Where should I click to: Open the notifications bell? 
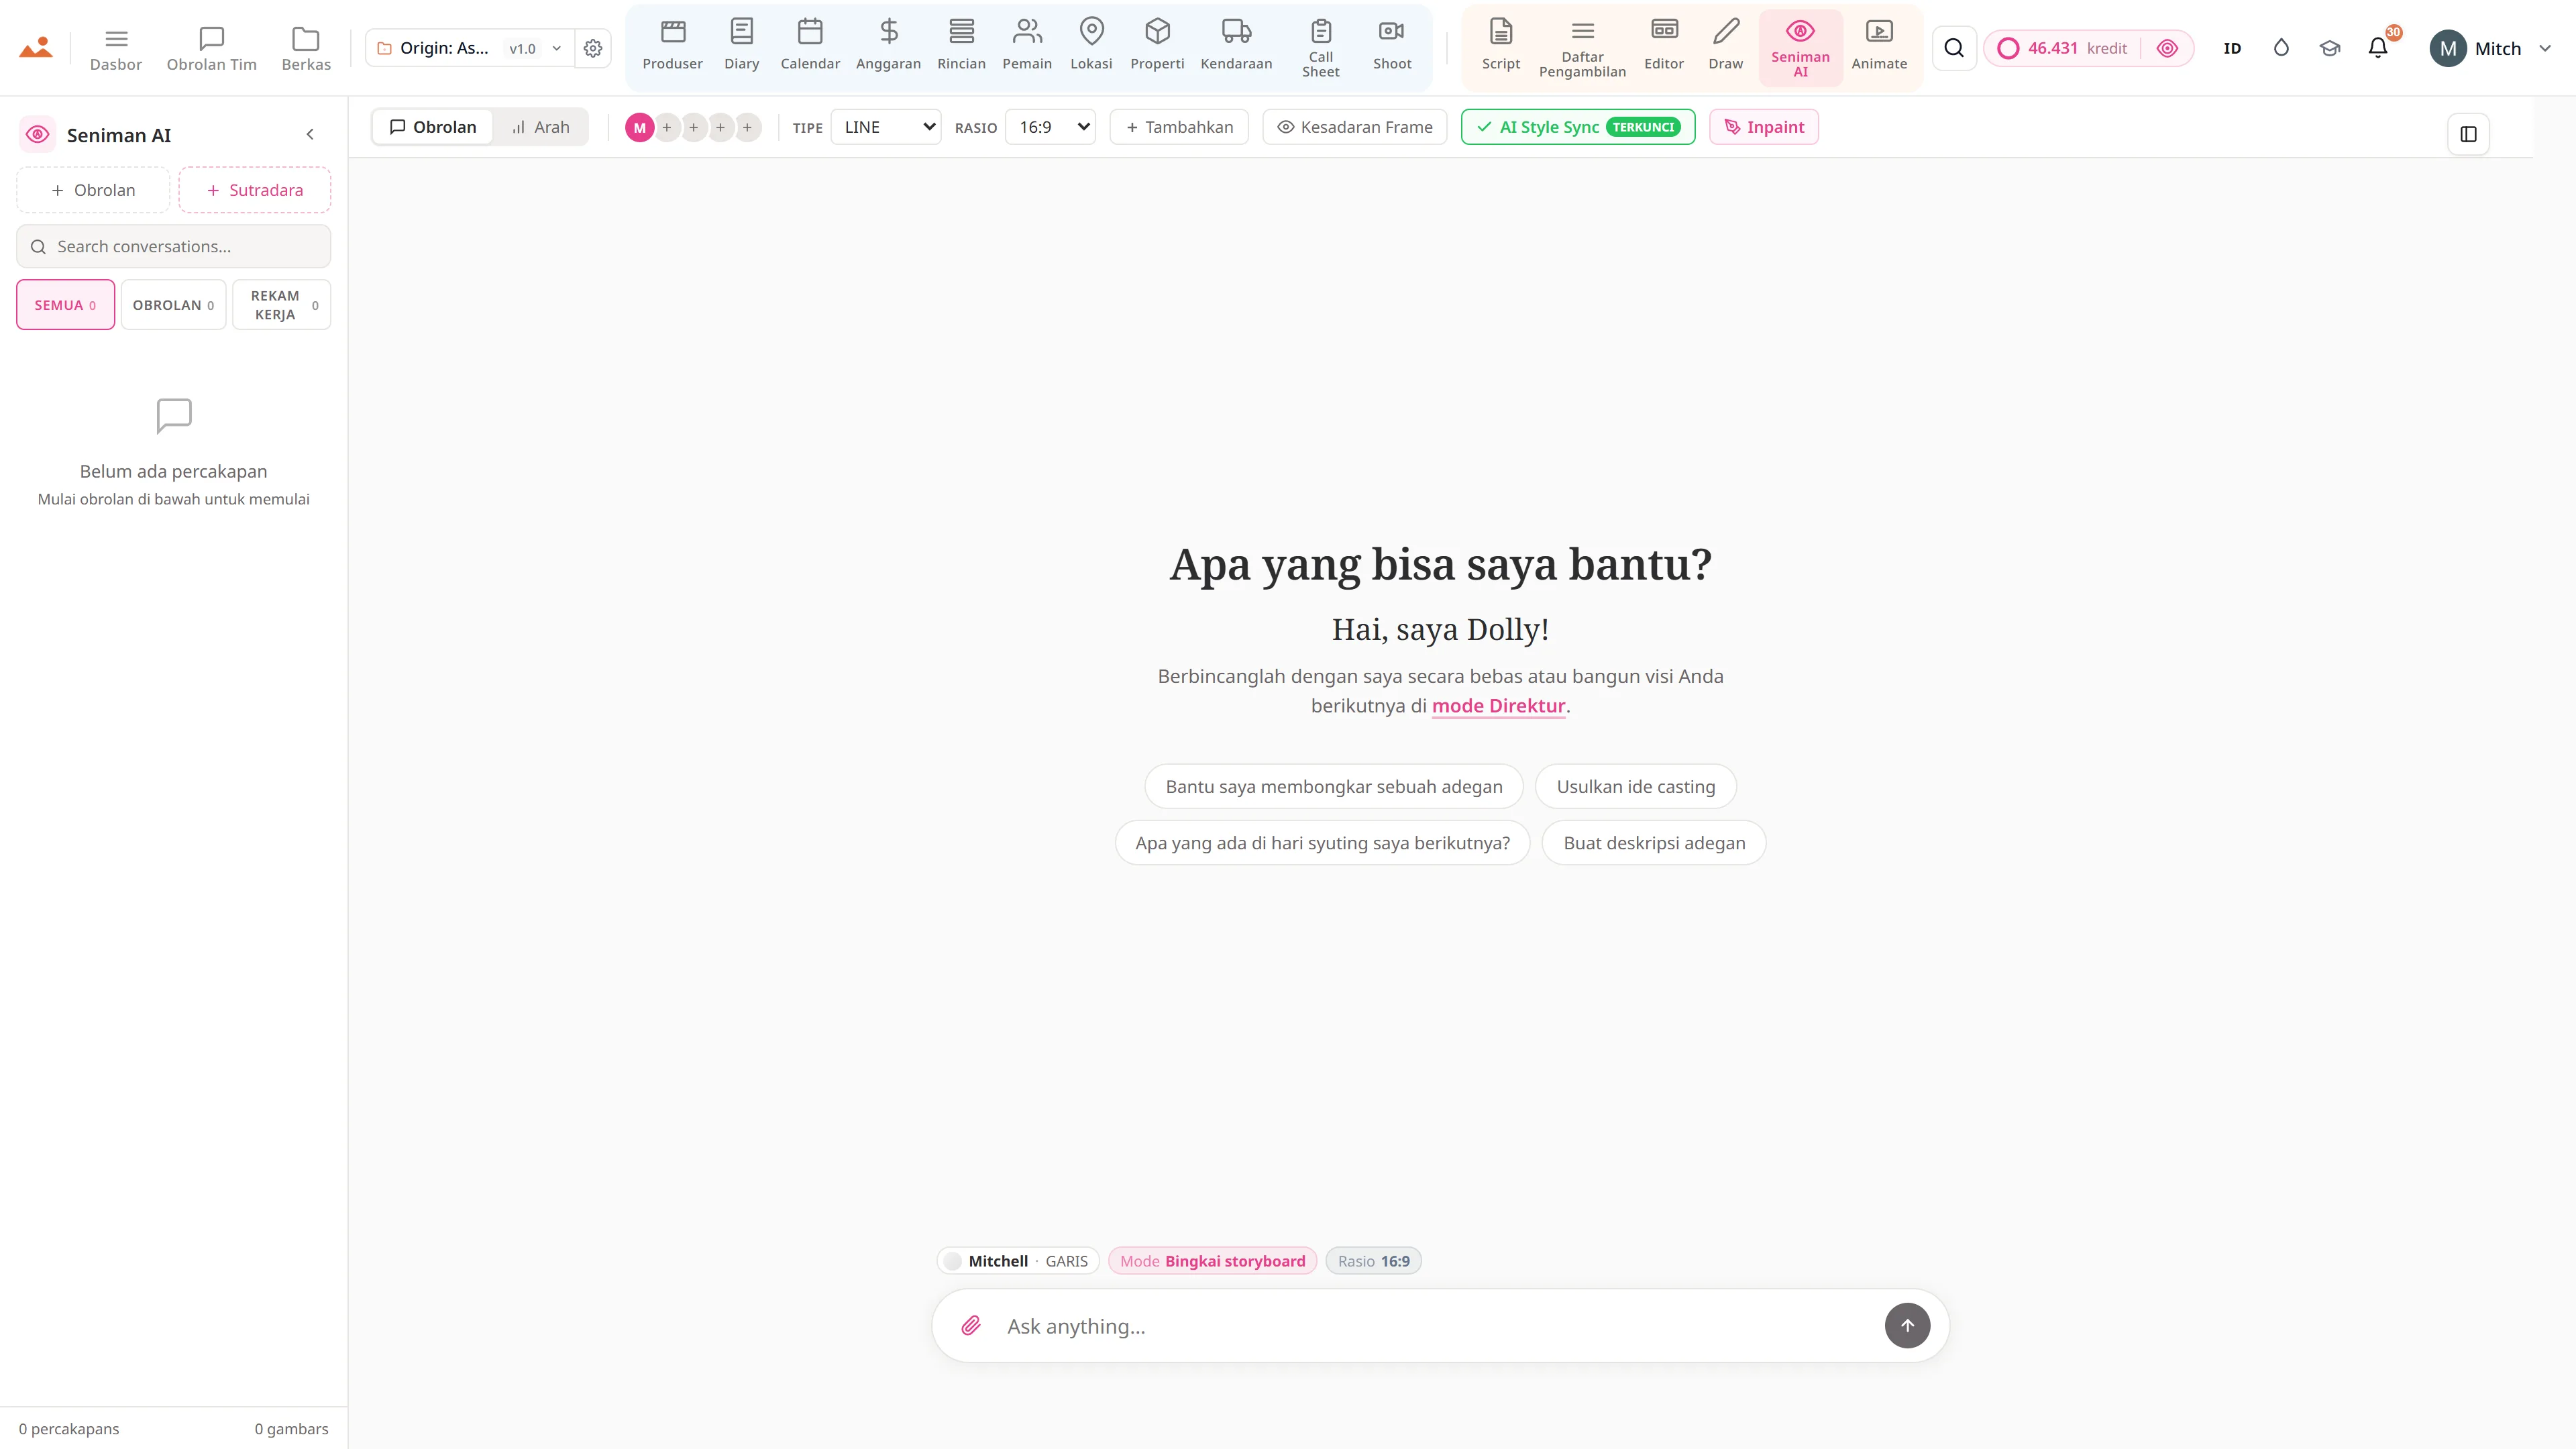[x=2378, y=48]
